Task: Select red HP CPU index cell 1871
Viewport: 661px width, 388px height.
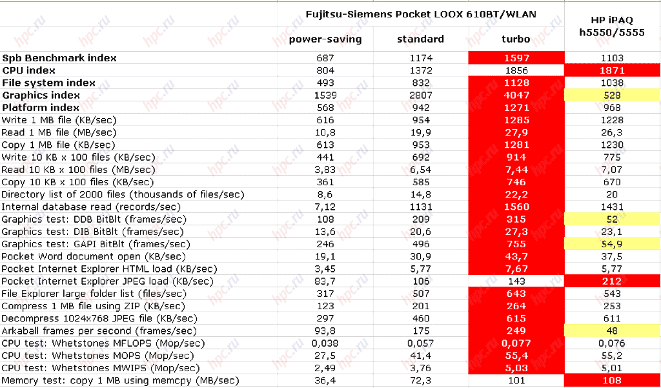Action: tap(613, 70)
